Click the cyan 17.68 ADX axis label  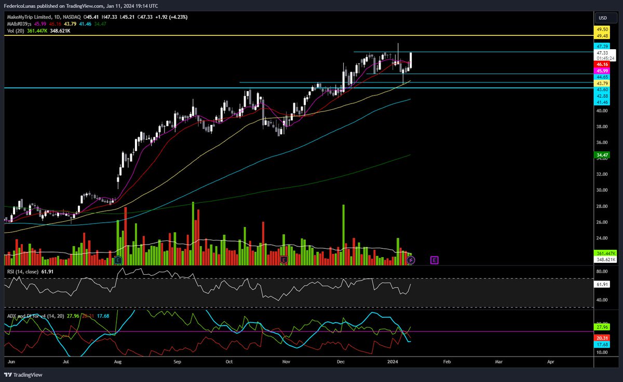click(602, 344)
